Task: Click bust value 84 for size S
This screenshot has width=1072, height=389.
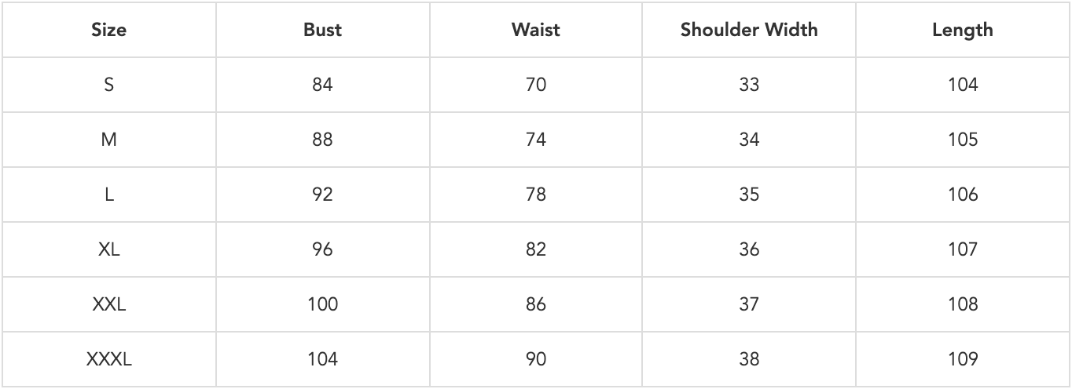Action: [x=322, y=85]
